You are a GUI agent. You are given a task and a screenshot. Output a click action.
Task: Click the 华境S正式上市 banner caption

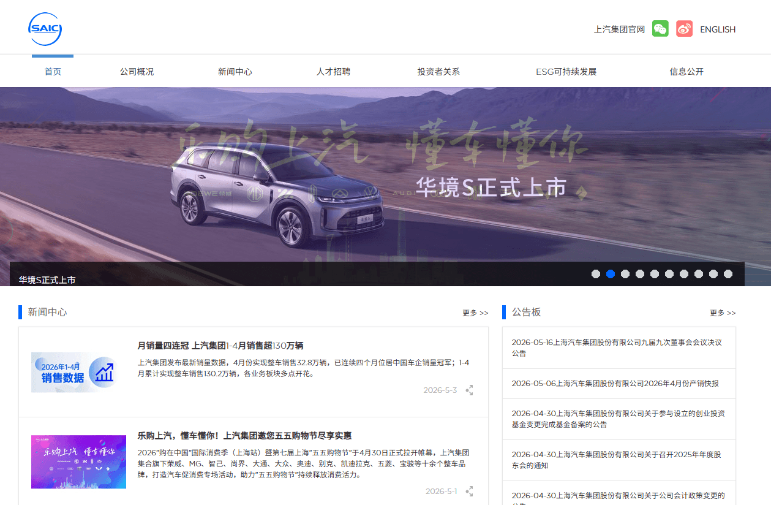coord(47,280)
